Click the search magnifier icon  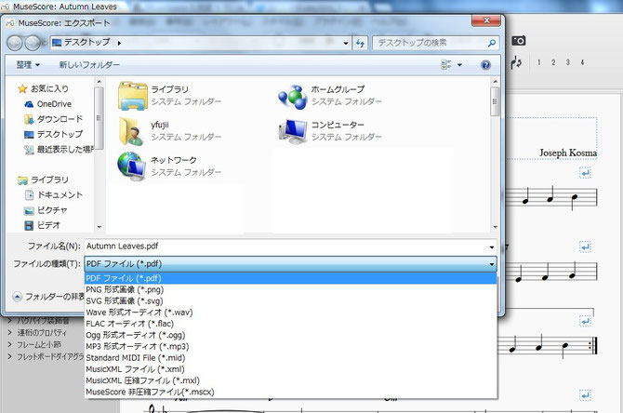click(492, 43)
